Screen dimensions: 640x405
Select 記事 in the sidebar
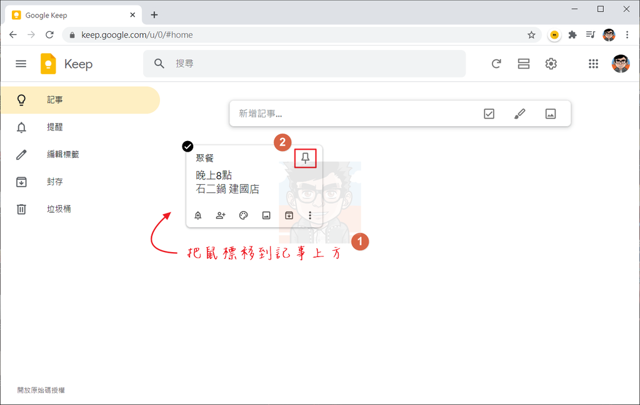(x=80, y=100)
